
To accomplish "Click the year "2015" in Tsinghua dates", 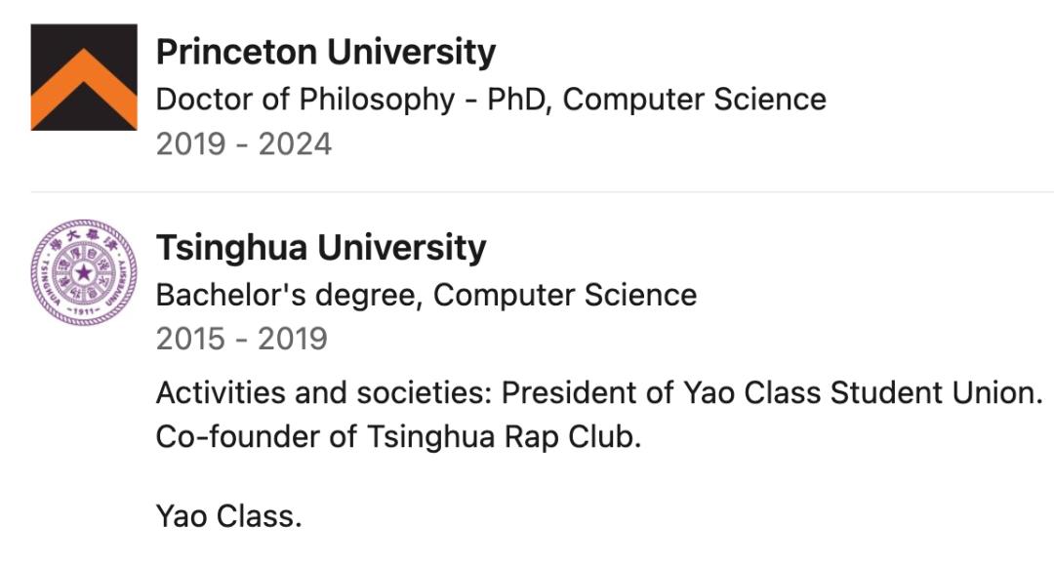I will (x=191, y=339).
